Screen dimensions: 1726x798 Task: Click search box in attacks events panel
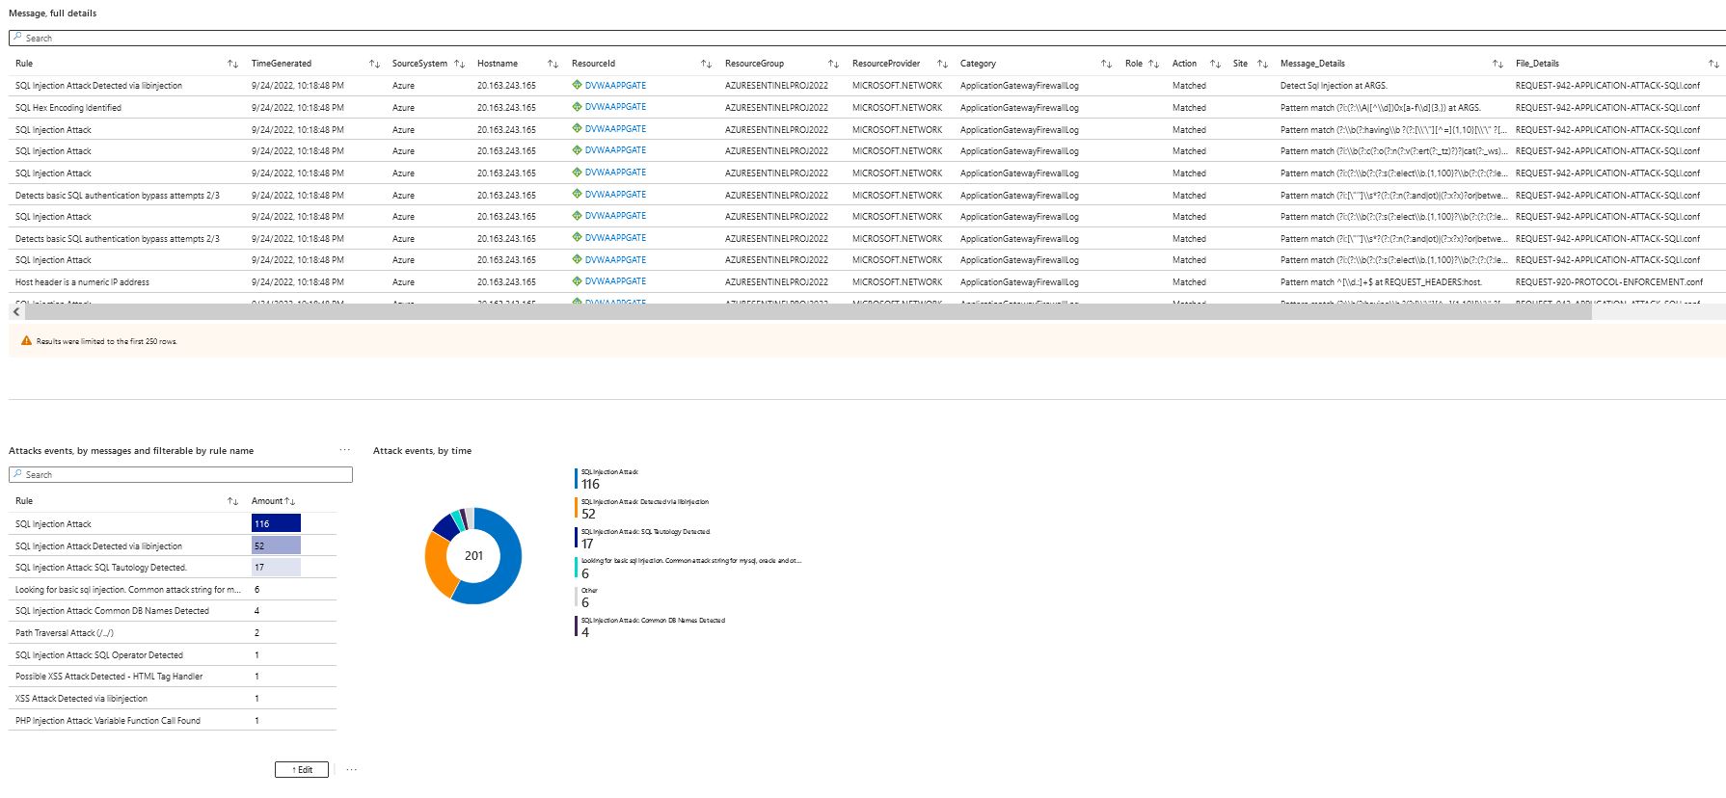click(181, 475)
